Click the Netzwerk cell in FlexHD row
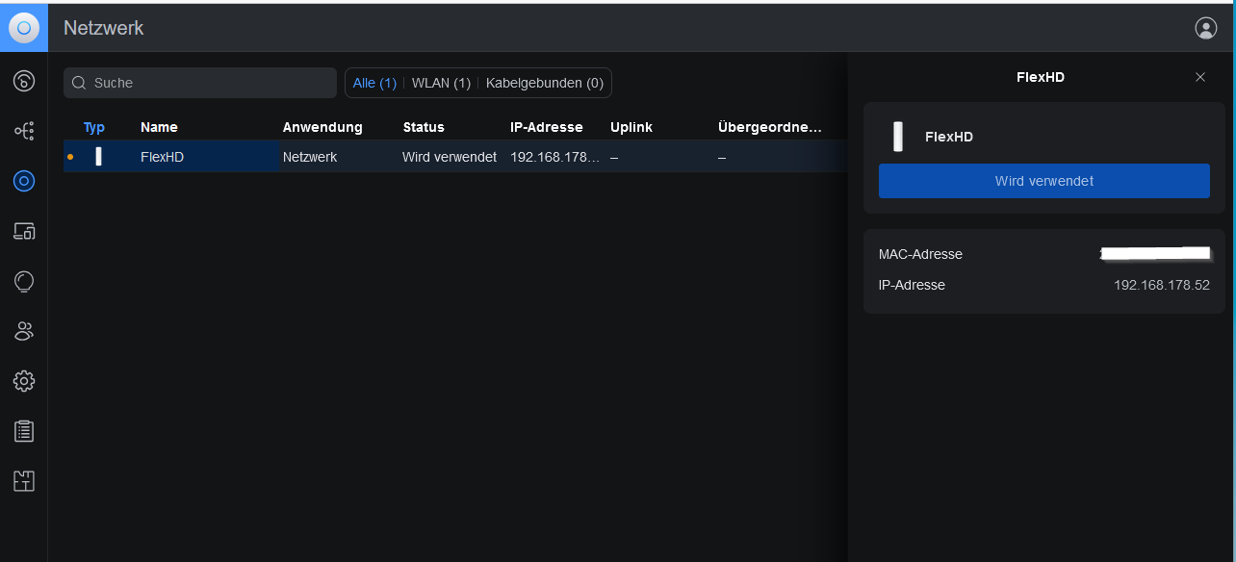The image size is (1236, 562). pos(310,157)
